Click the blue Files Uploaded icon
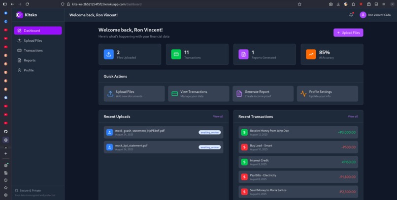 click(109, 54)
